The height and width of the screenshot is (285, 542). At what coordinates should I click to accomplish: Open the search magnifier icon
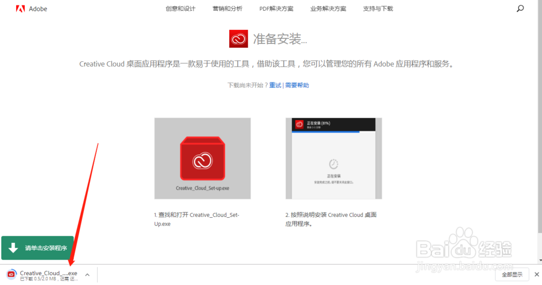[x=520, y=8]
